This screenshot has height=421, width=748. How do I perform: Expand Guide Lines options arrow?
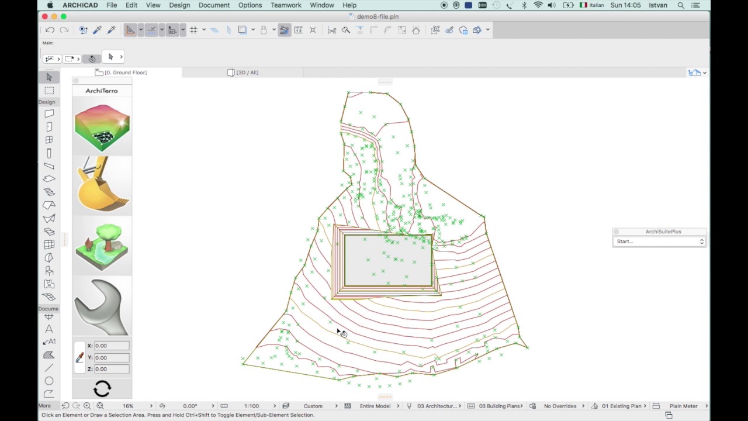tap(140, 30)
